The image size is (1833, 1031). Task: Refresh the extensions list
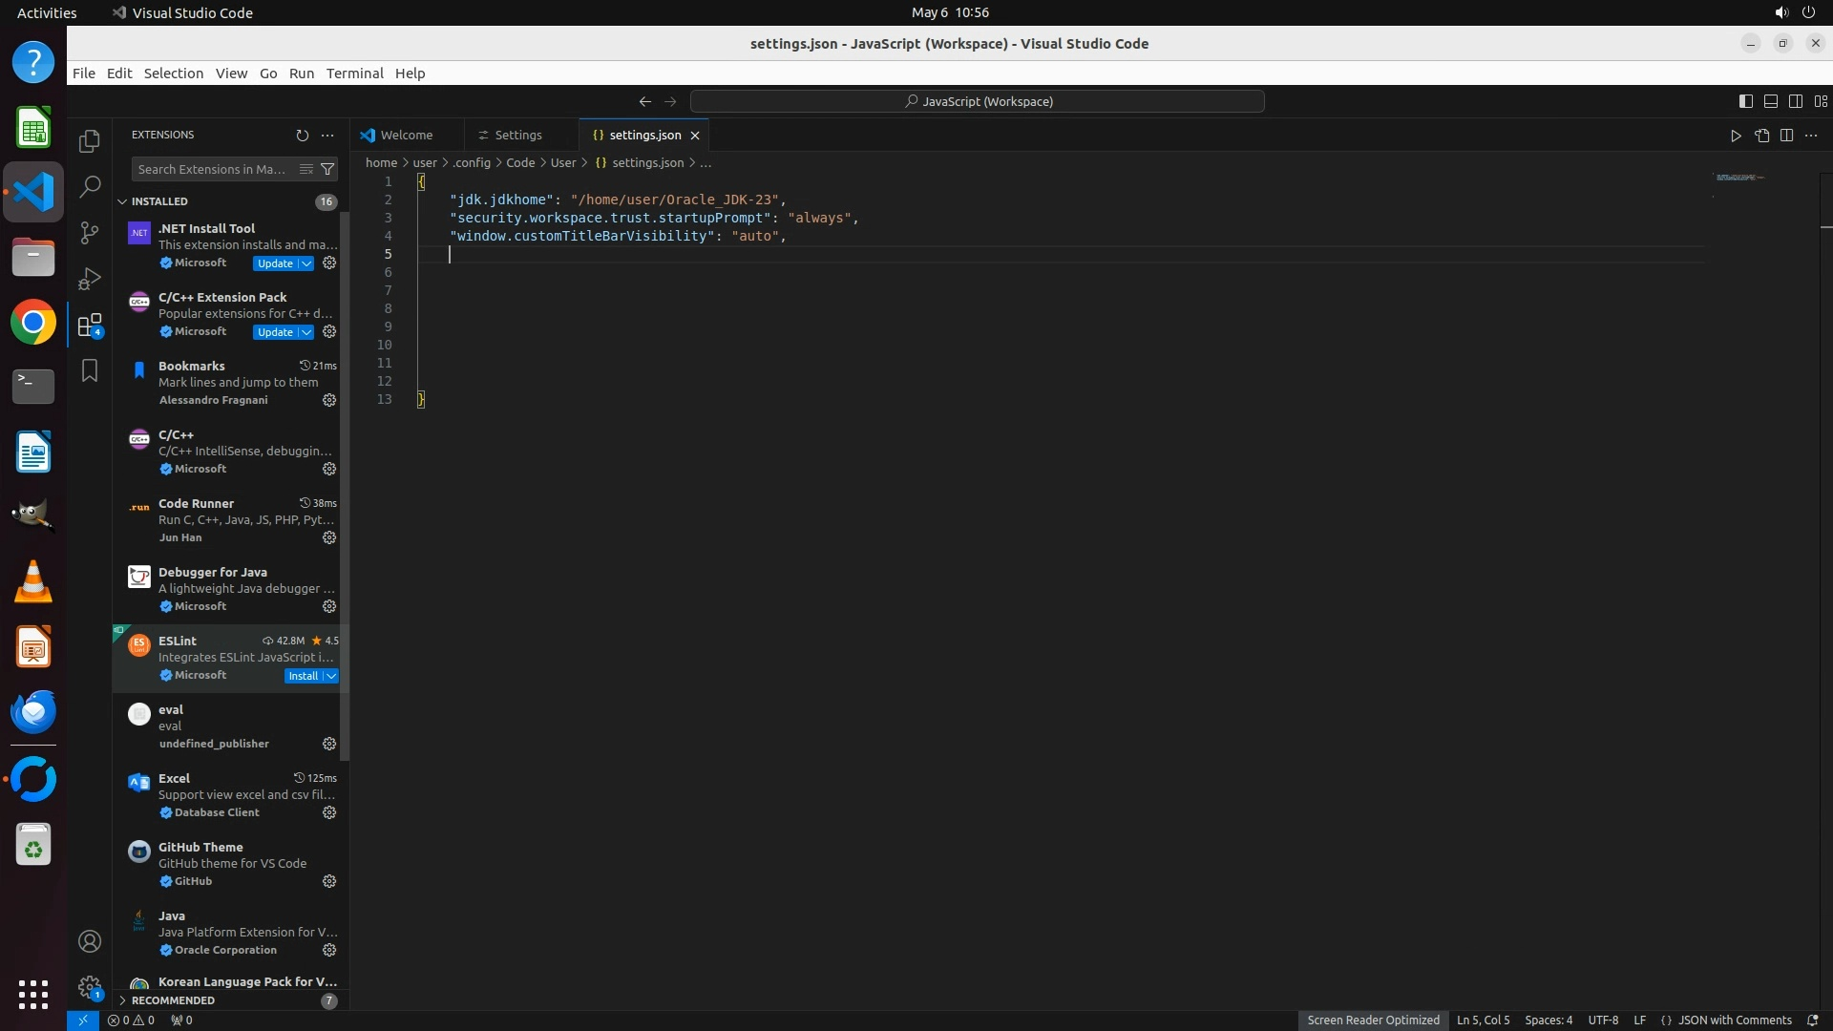point(303,136)
